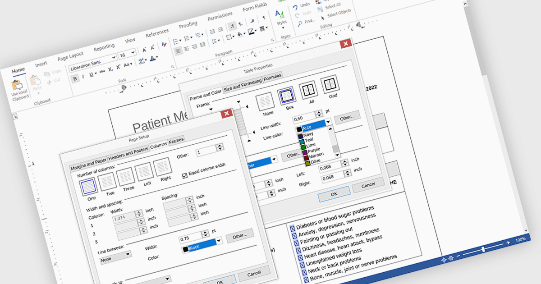The height and width of the screenshot is (284, 541).
Task: Toggle Italic formatting
Action: coord(83,77)
